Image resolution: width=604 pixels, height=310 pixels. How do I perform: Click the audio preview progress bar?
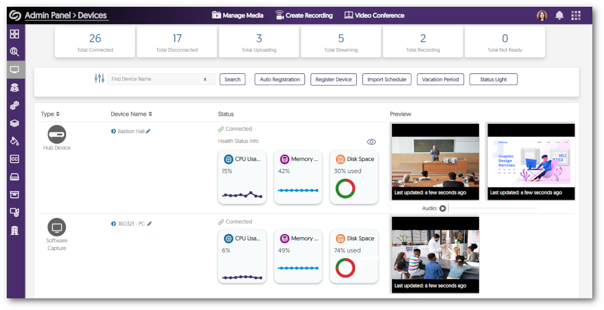[494, 208]
